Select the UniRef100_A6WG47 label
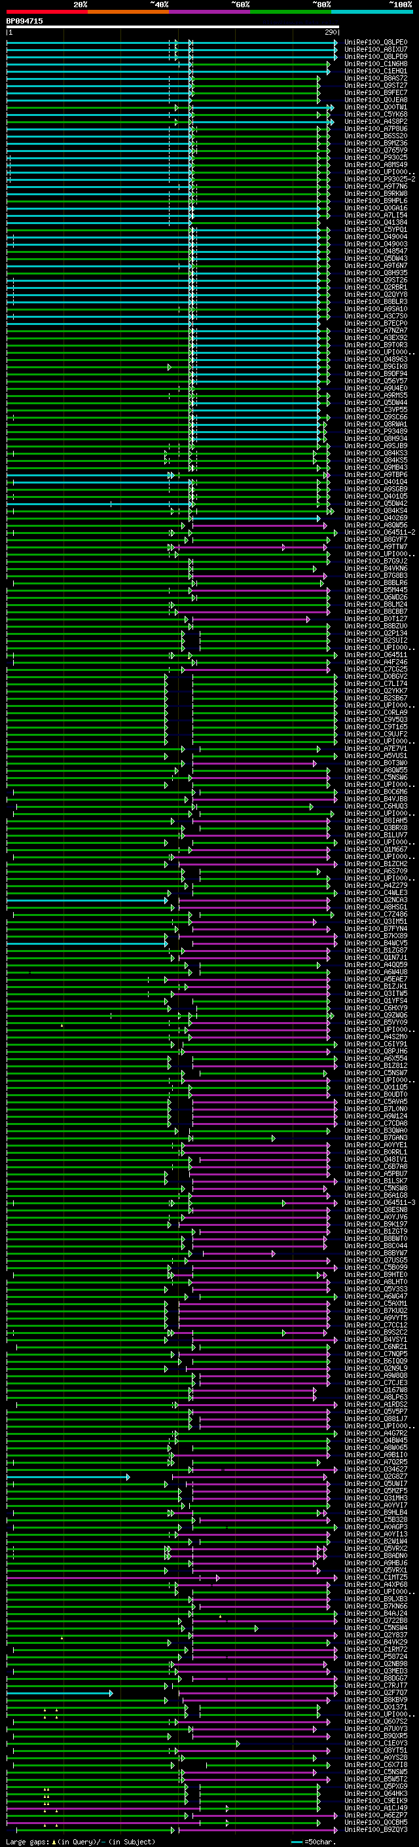The image size is (419, 1847). click(375, 1297)
